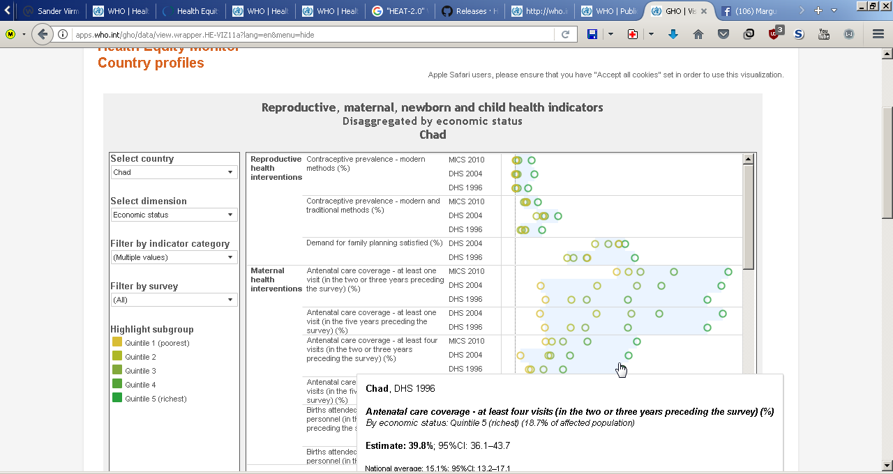Highlight the Quintile 5 (richest) swatch
Viewport: 893px width, 474px height.
pyautogui.click(x=117, y=398)
